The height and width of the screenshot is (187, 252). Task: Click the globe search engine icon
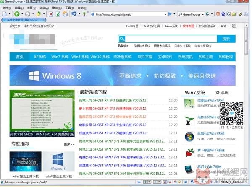[207, 14]
